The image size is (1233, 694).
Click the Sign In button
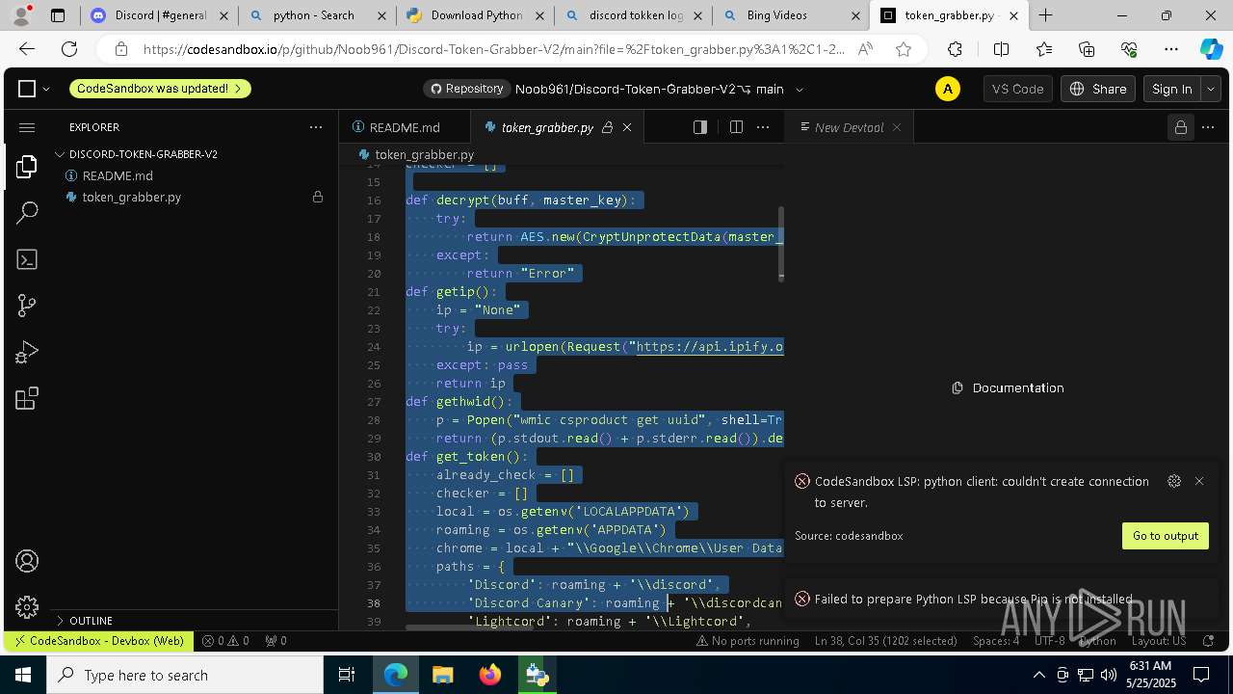pyautogui.click(x=1172, y=89)
